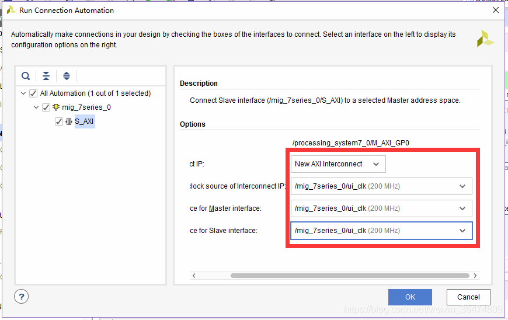Collapse the mig_7series_0 tree node
The image size is (508, 320).
pos(36,107)
